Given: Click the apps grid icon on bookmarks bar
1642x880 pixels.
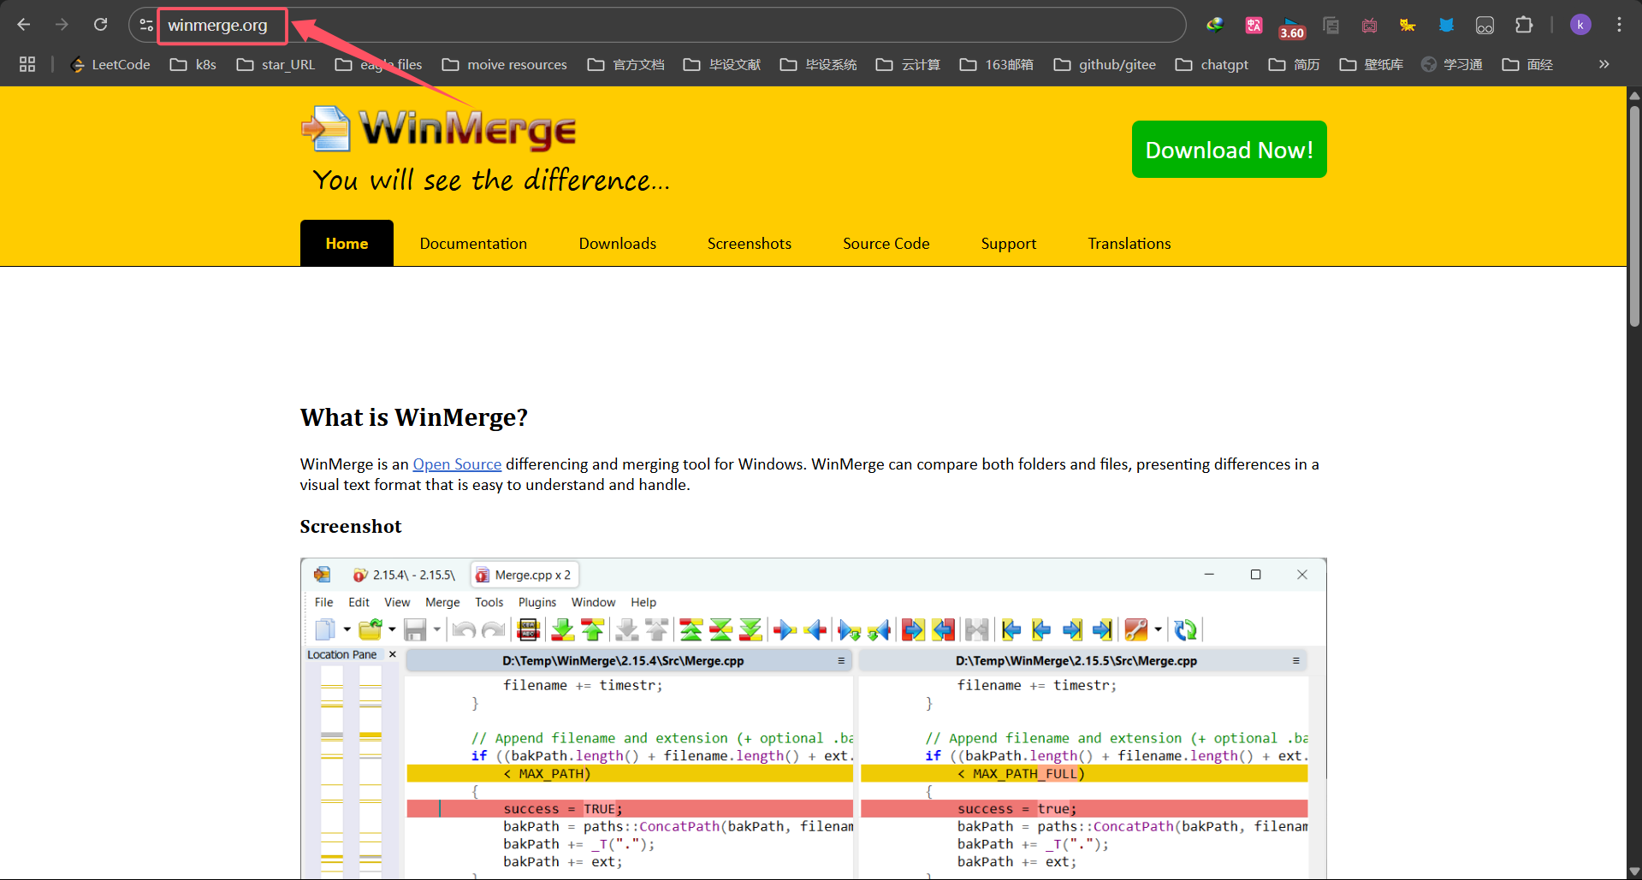Looking at the screenshot, I should [27, 64].
